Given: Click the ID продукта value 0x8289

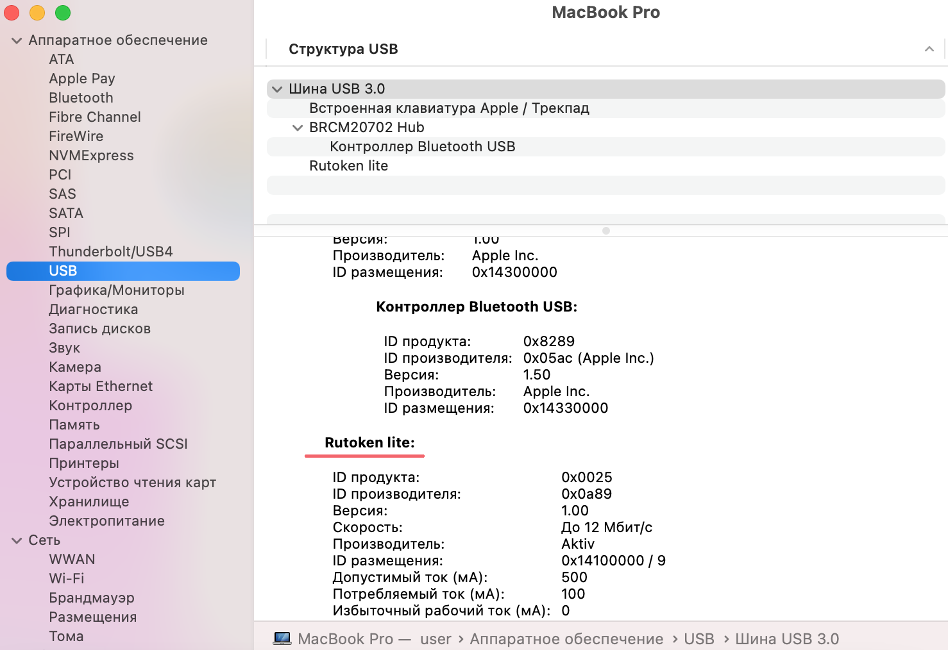Looking at the screenshot, I should tap(549, 342).
